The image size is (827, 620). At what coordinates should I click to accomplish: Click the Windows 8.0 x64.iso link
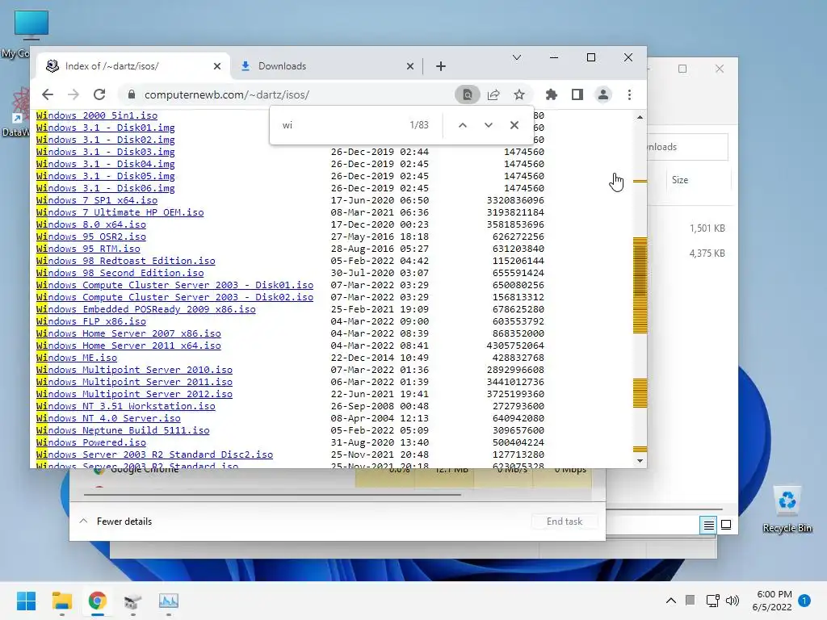click(91, 224)
